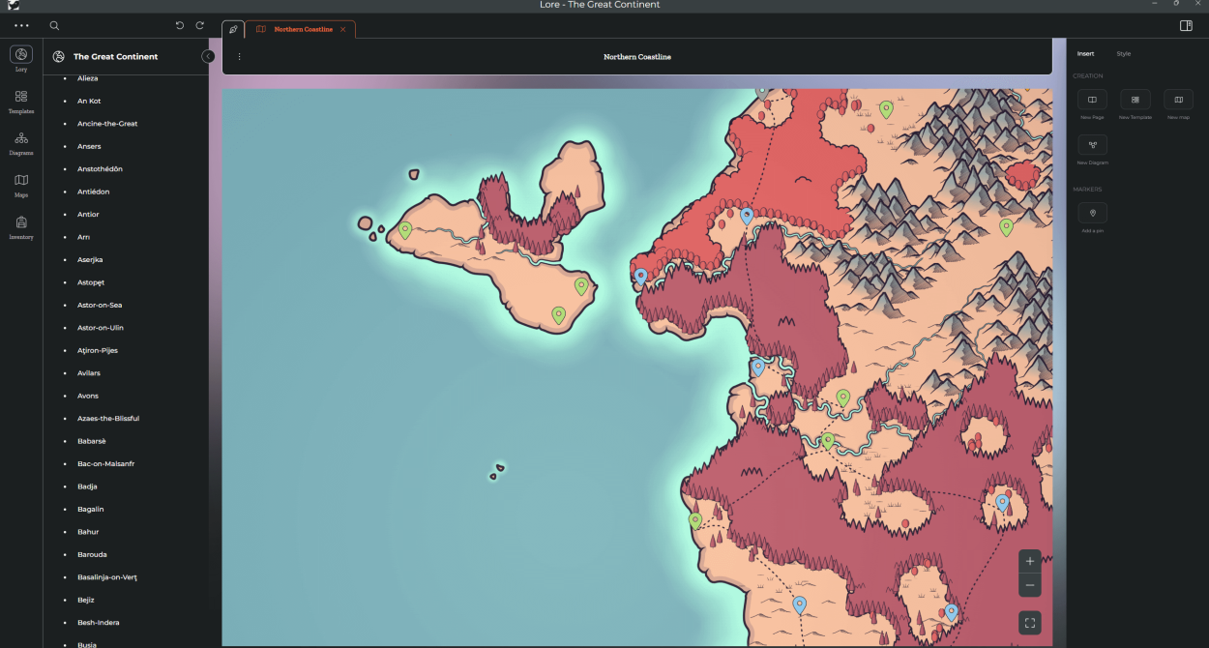Close the Northern Coastline tab
This screenshot has width=1209, height=648.
point(342,30)
